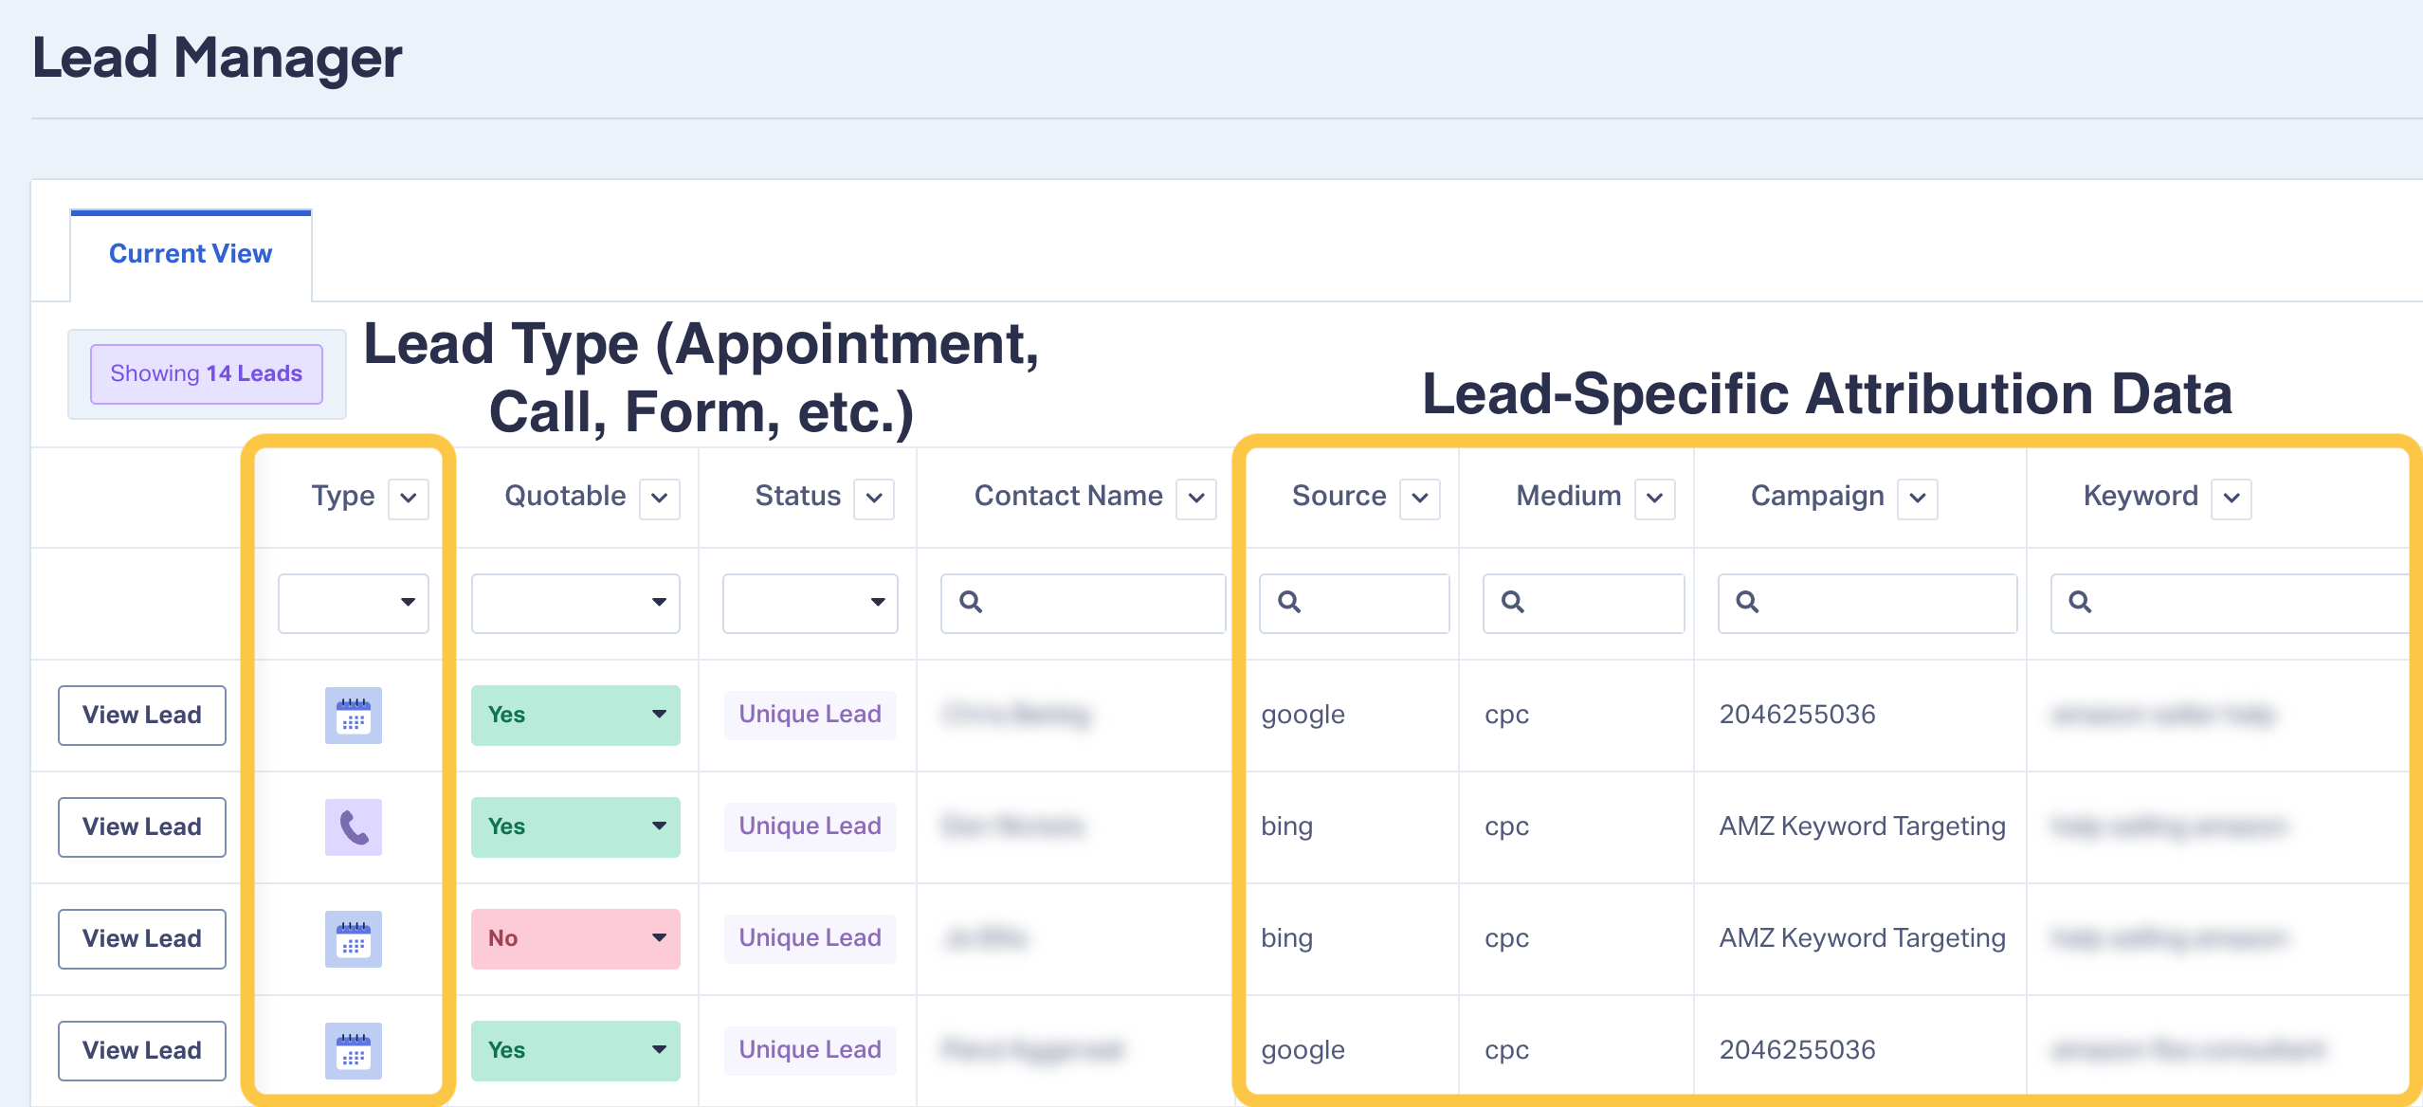Focus the Contact Name search field
The width and height of the screenshot is (2423, 1107).
tap(1083, 603)
